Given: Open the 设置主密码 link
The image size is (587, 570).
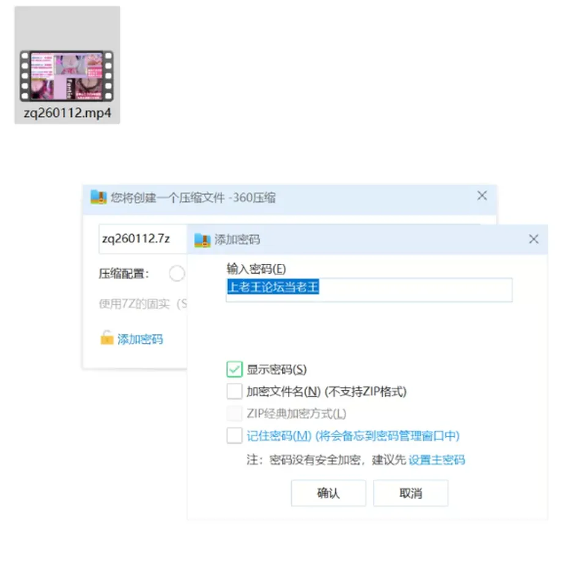Looking at the screenshot, I should pos(437,459).
